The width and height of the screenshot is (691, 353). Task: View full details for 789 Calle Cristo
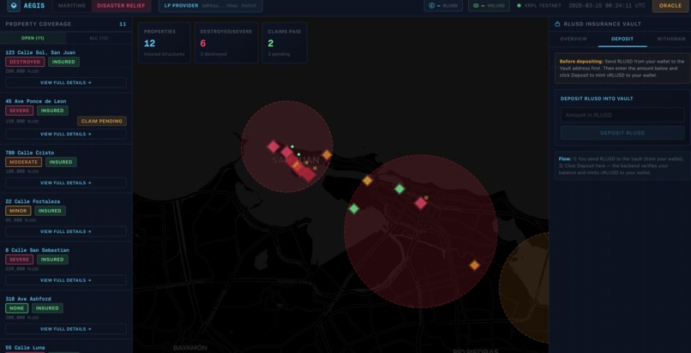pos(66,182)
